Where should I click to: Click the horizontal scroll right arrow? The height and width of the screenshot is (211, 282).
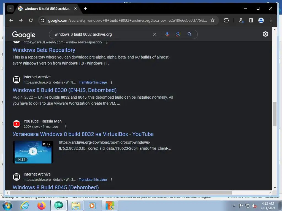[270, 193]
